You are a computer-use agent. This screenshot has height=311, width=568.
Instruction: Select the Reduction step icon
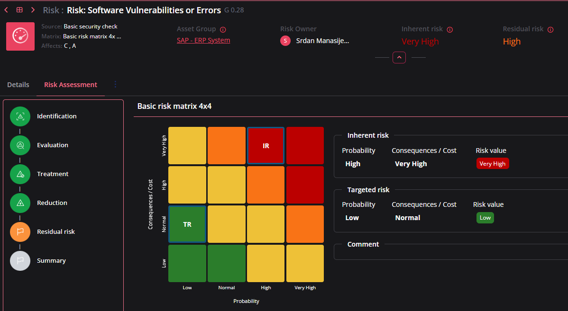(20, 203)
